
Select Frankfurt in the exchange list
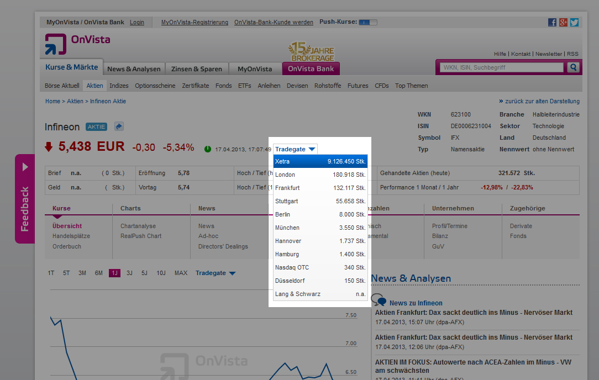pos(320,188)
